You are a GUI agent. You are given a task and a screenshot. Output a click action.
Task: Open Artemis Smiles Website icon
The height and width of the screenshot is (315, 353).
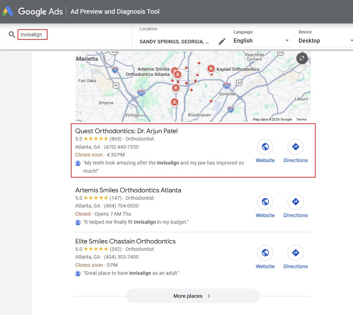click(x=265, y=202)
